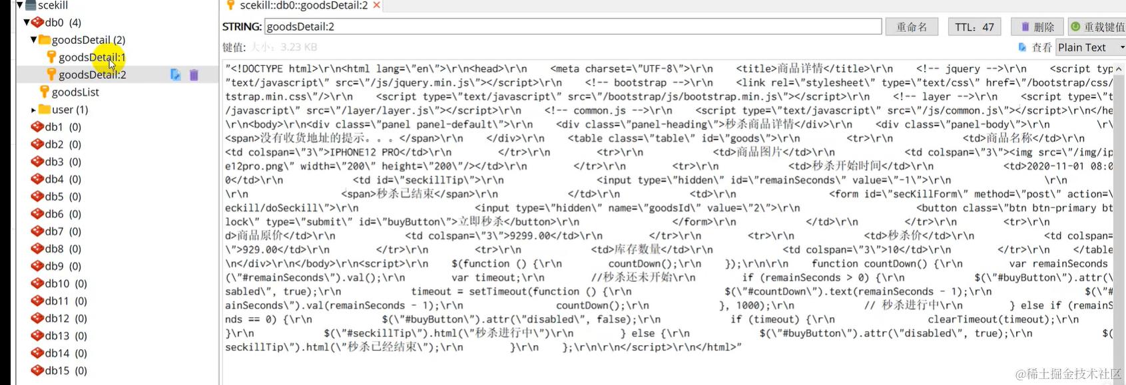Viewport: 1126px width, 385px height.
Task: Select the db12 (0) label
Action: click(x=66, y=318)
